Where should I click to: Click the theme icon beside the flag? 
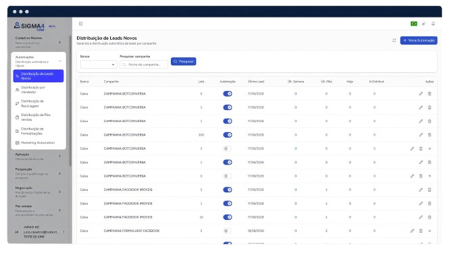pos(424,24)
